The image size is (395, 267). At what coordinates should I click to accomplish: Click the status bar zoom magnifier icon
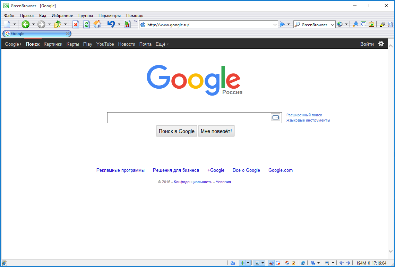tap(327, 263)
